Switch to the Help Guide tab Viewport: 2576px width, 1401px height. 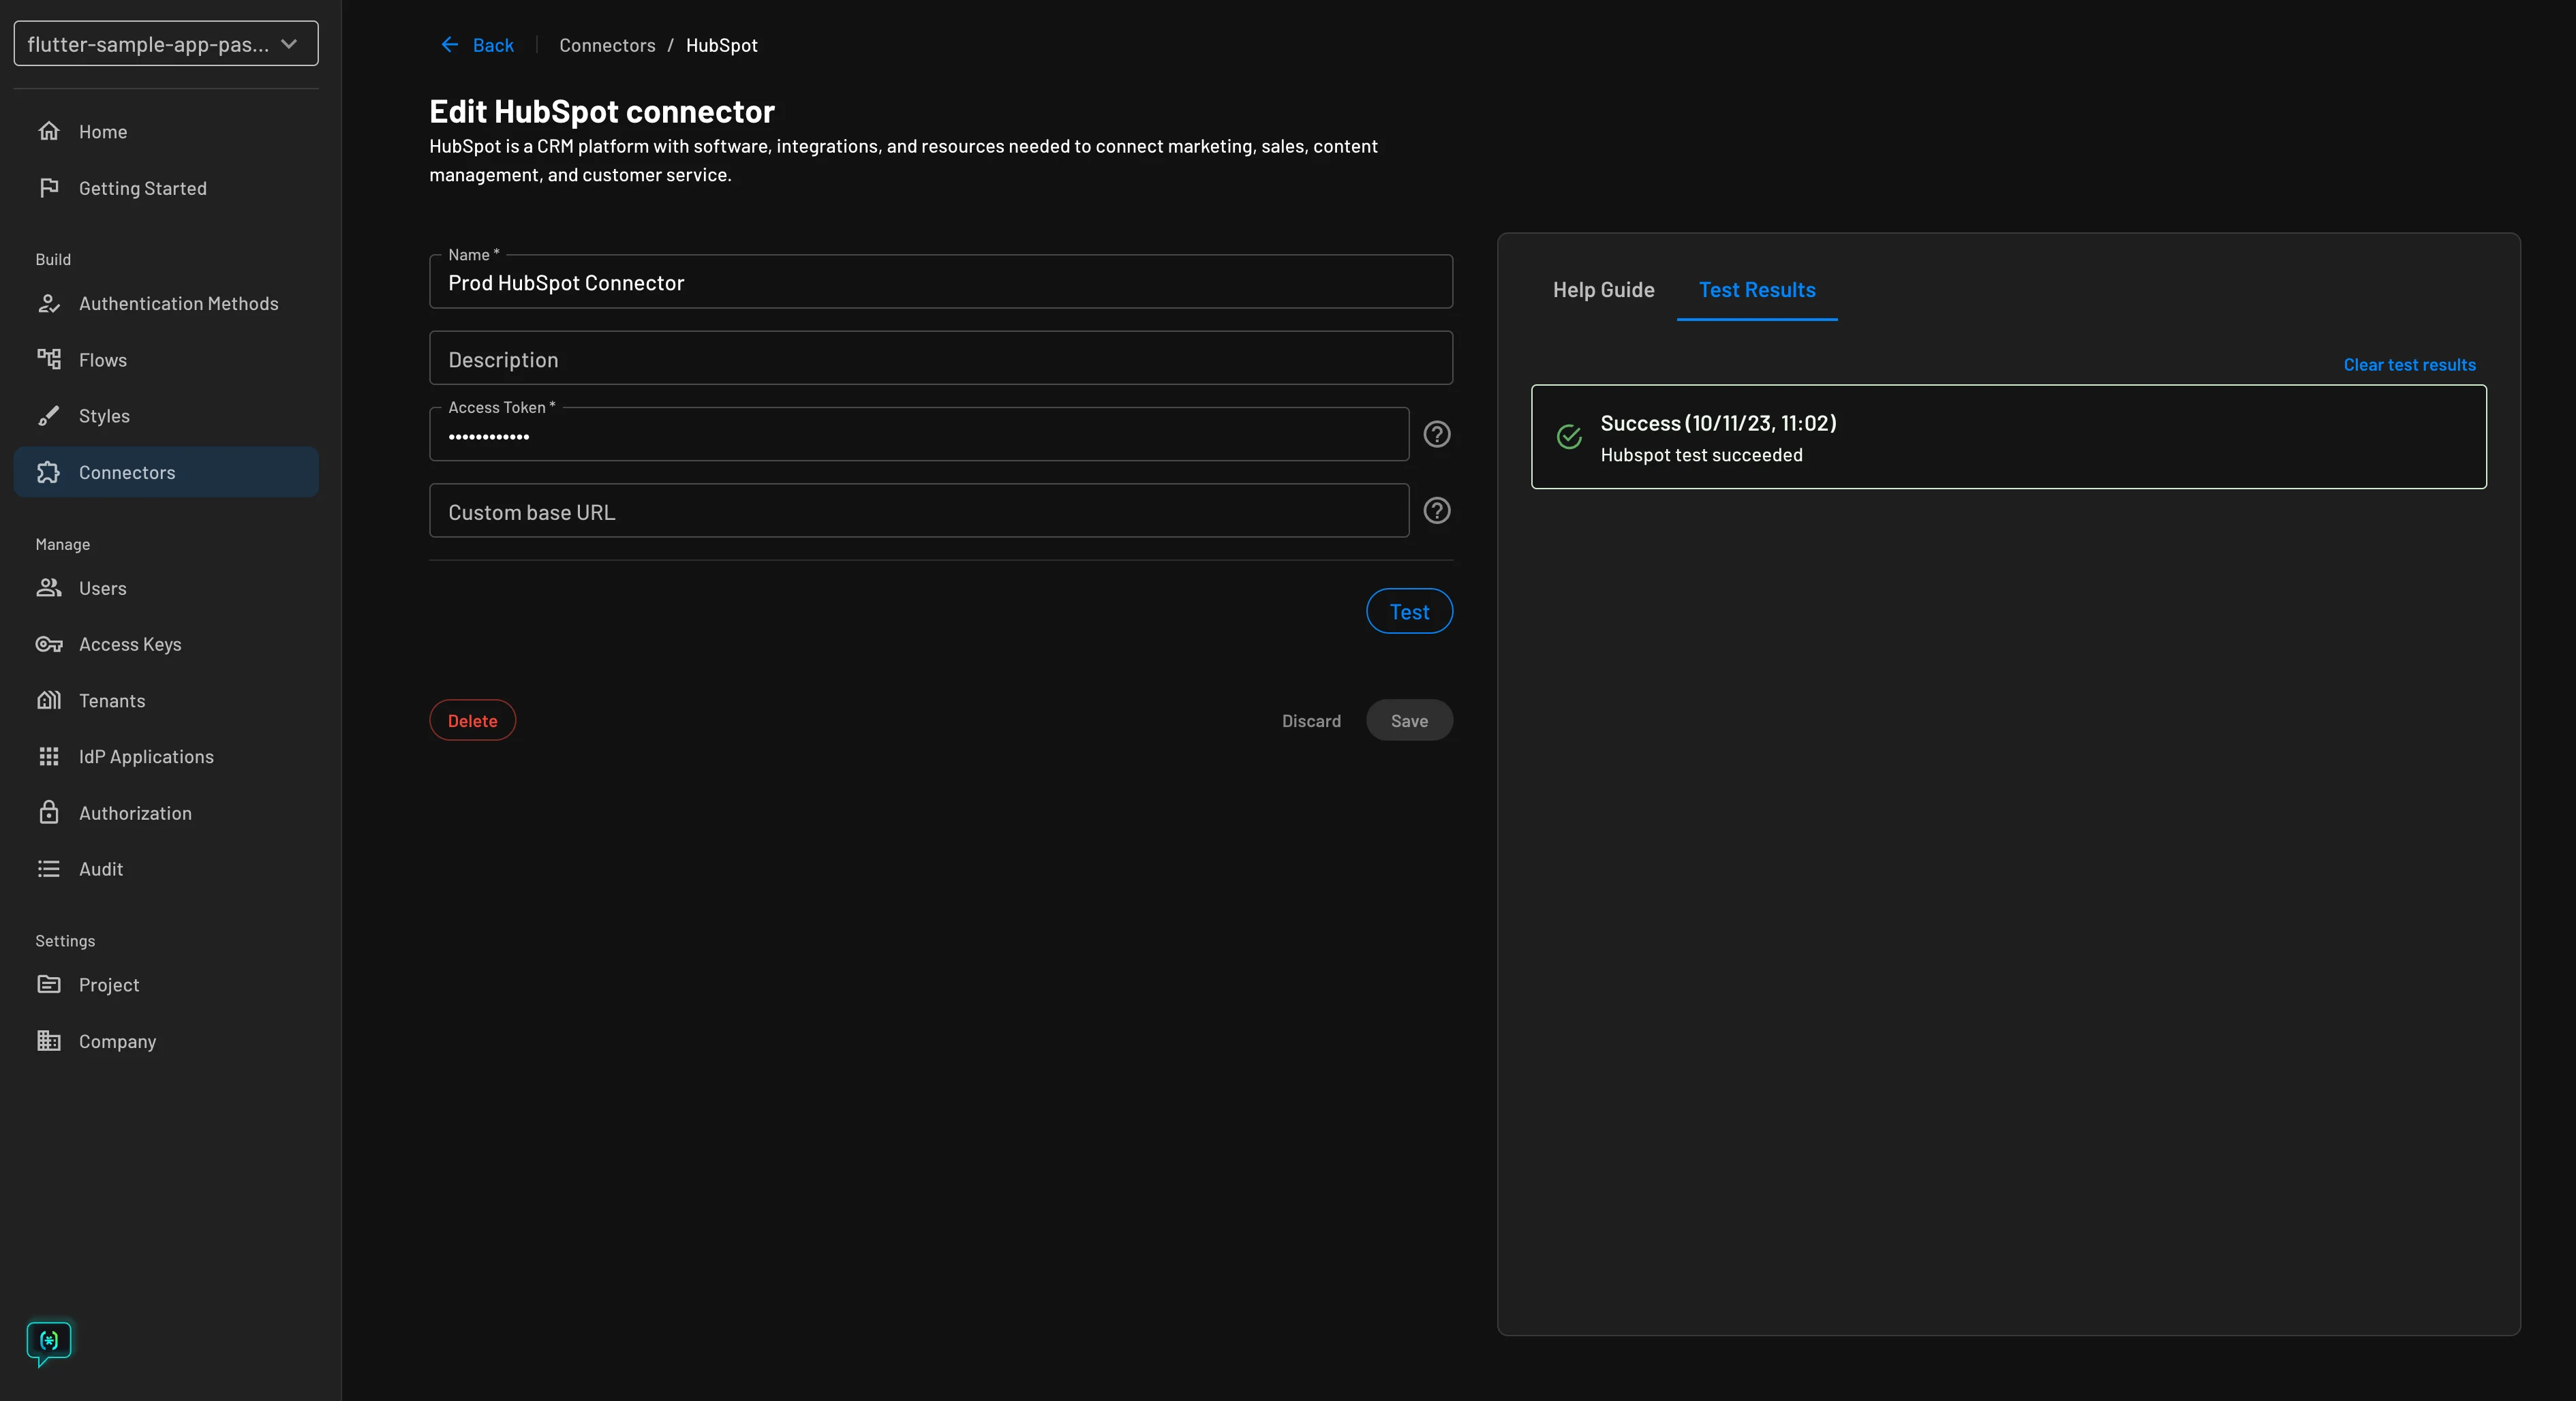click(x=1603, y=290)
